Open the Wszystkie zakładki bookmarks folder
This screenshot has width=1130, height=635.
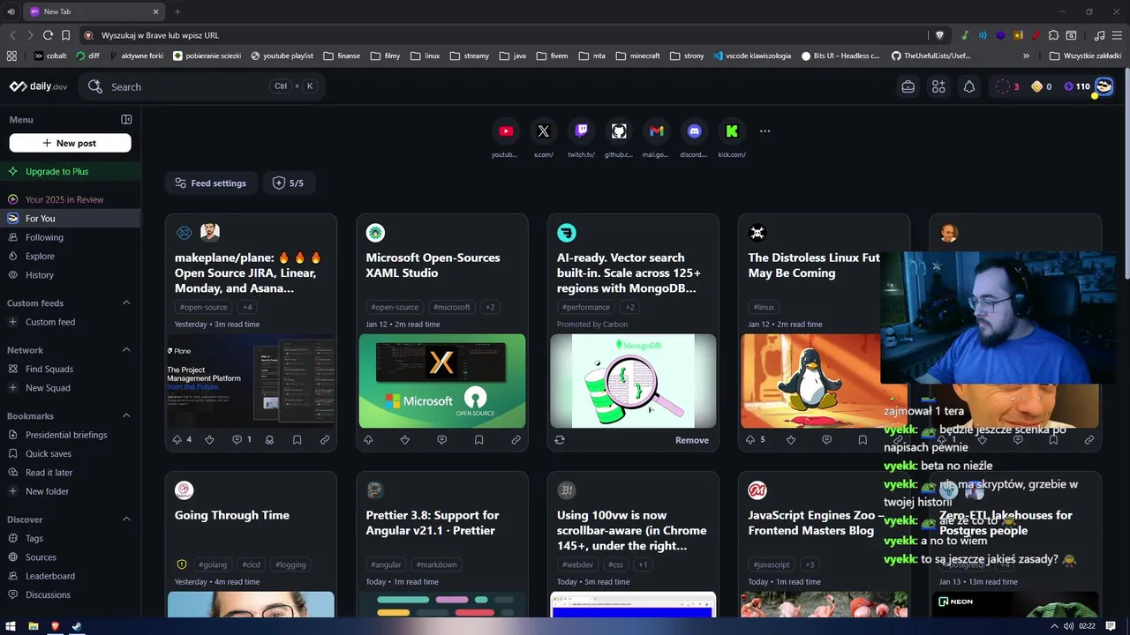(x=1085, y=56)
